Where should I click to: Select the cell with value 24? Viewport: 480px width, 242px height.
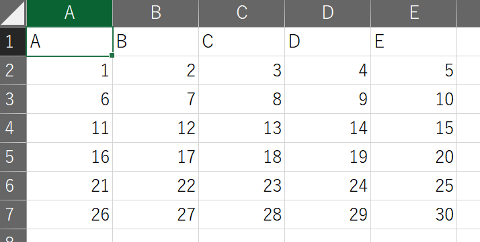click(x=328, y=186)
